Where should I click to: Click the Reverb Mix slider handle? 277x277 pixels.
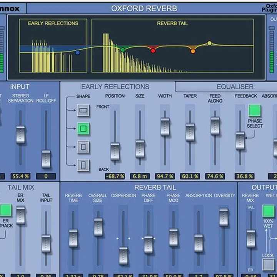click(x=251, y=239)
